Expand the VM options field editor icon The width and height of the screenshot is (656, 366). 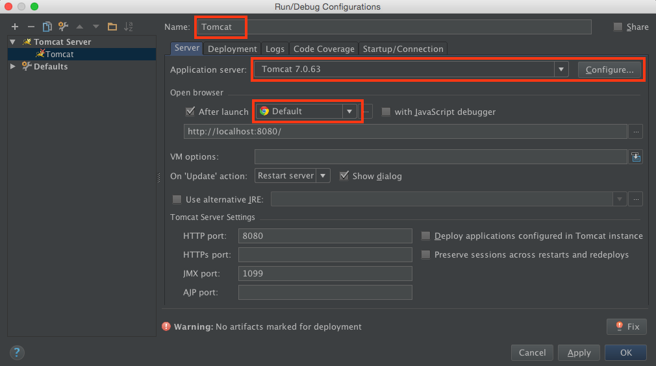click(x=636, y=156)
